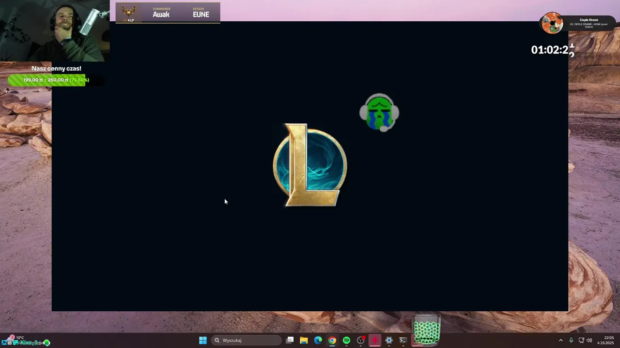The image size is (620, 348).
Task: Click the Kixo_0 chat name overlay
Action: (x=29, y=343)
